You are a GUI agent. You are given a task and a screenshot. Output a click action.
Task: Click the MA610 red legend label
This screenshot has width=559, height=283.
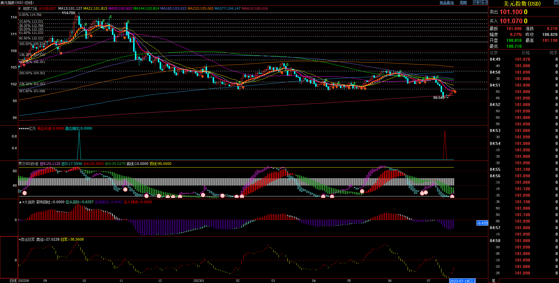point(255,9)
